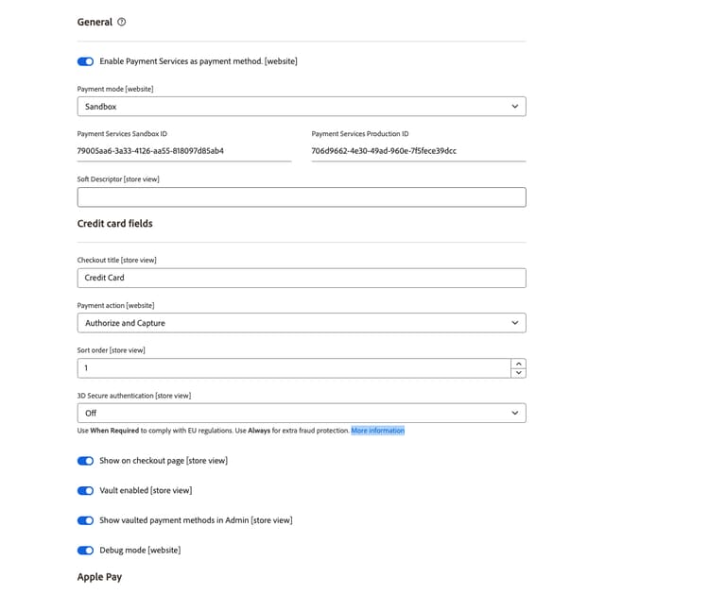
Task: Open the Payment mode dropdown
Action: tap(301, 107)
